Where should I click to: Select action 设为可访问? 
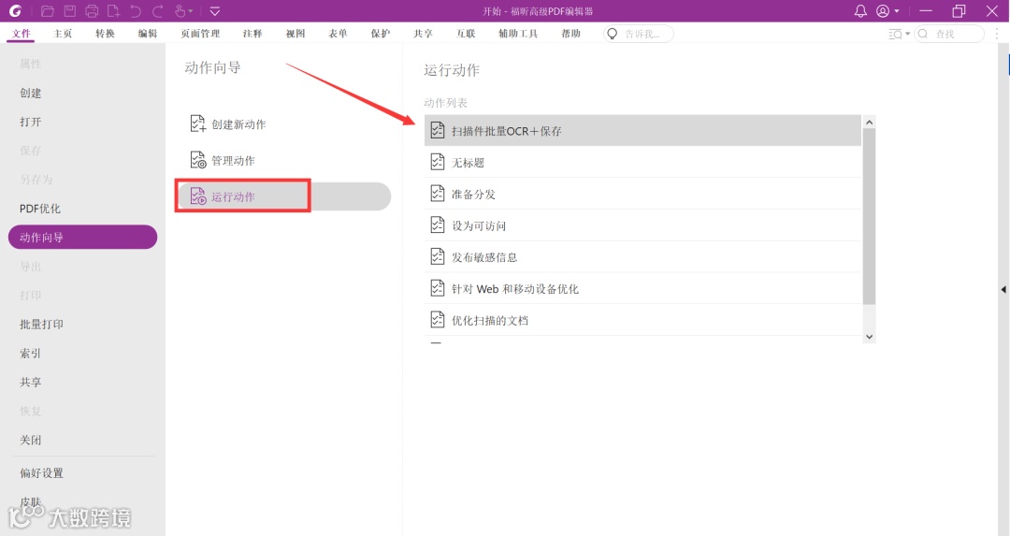coord(642,225)
